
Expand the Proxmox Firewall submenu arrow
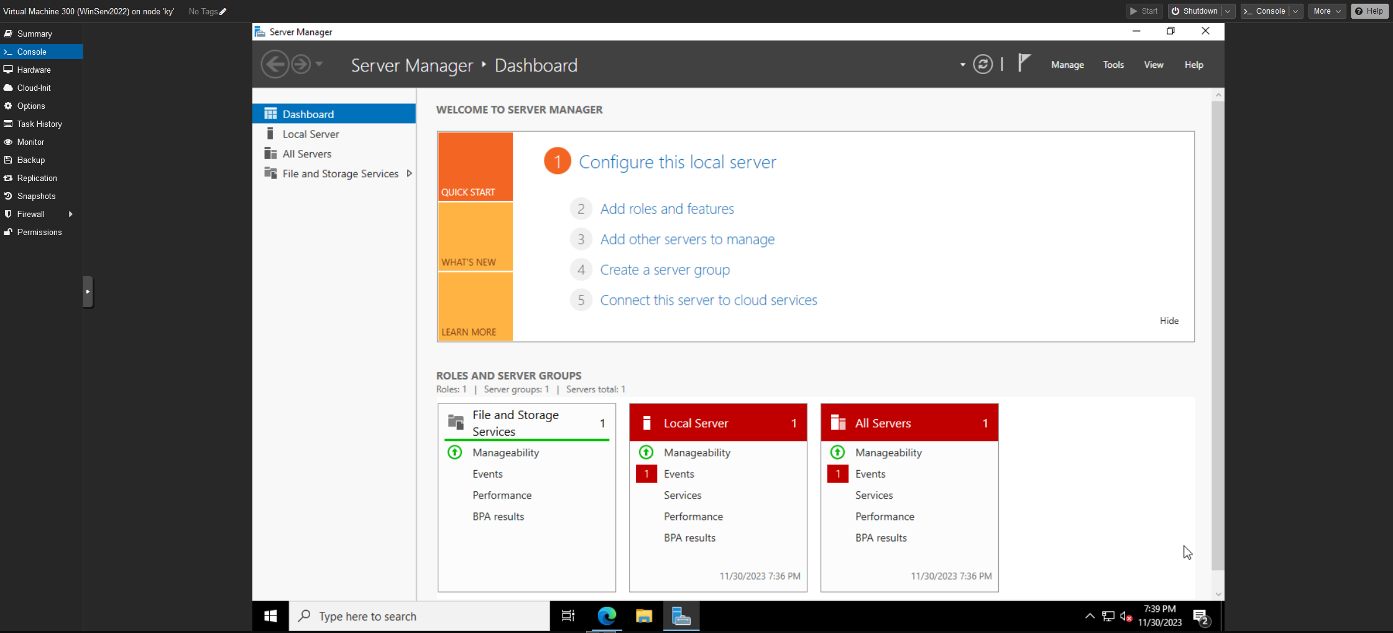[x=71, y=214]
